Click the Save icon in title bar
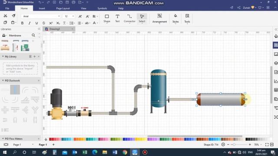The width and height of the screenshot is (278, 156). (x=67, y=2)
